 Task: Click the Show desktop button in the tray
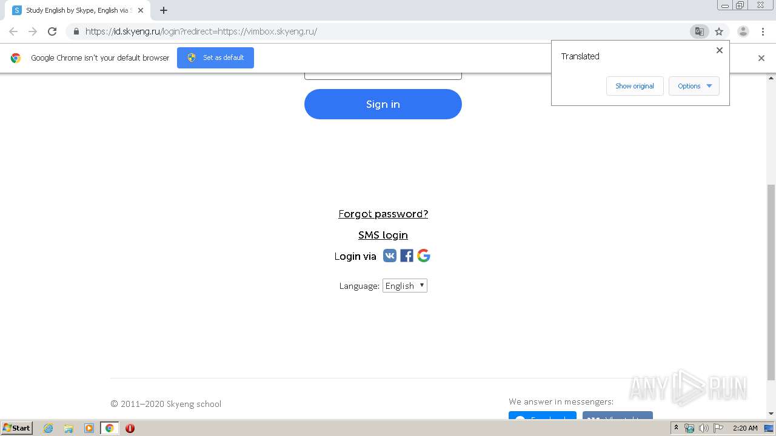[770, 428]
